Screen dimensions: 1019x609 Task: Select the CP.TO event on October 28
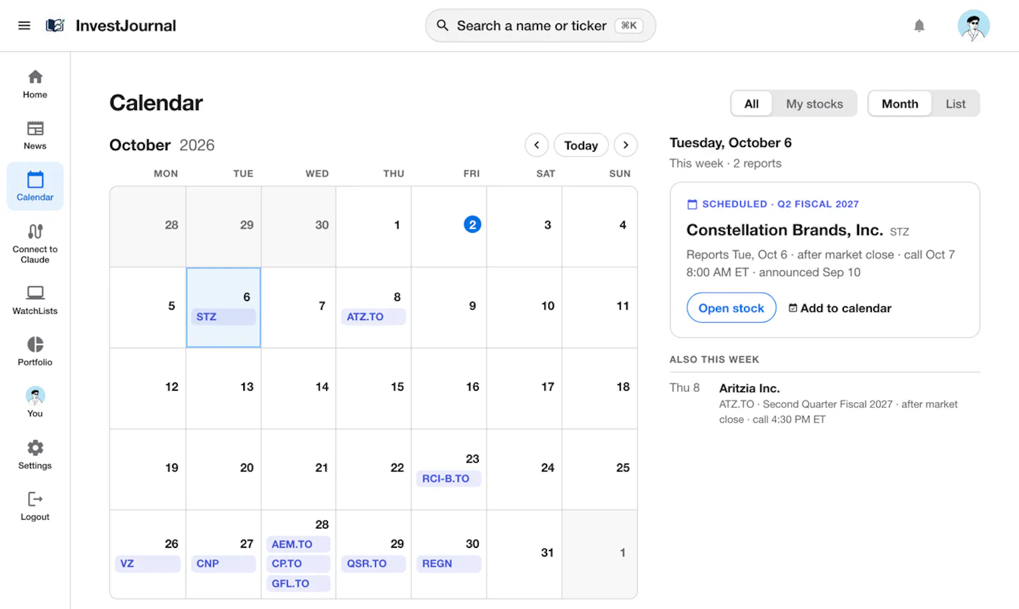(x=298, y=564)
